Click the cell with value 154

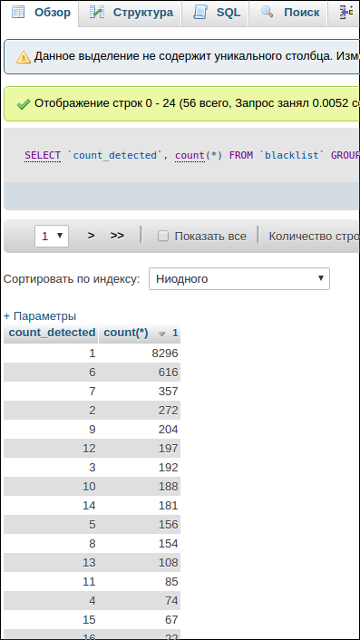coord(139,544)
